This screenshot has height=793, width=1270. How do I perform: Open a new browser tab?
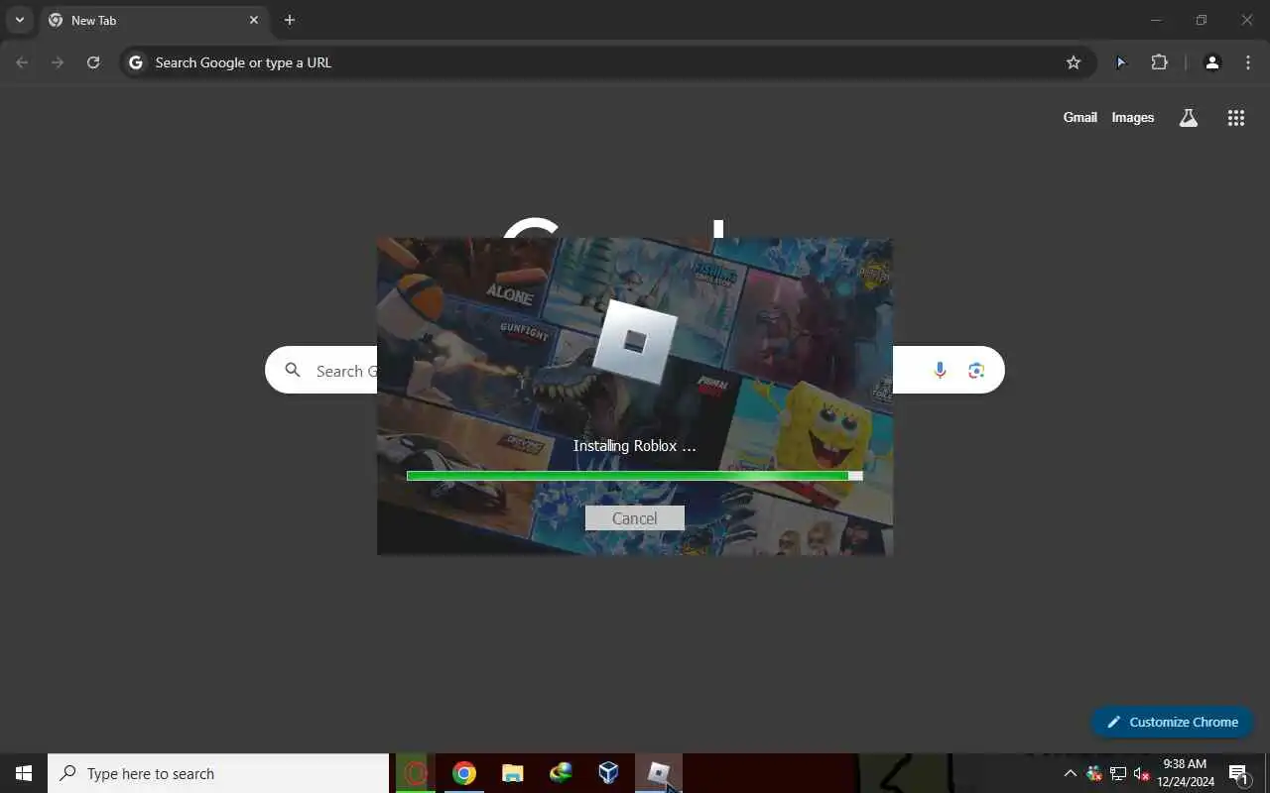click(289, 20)
